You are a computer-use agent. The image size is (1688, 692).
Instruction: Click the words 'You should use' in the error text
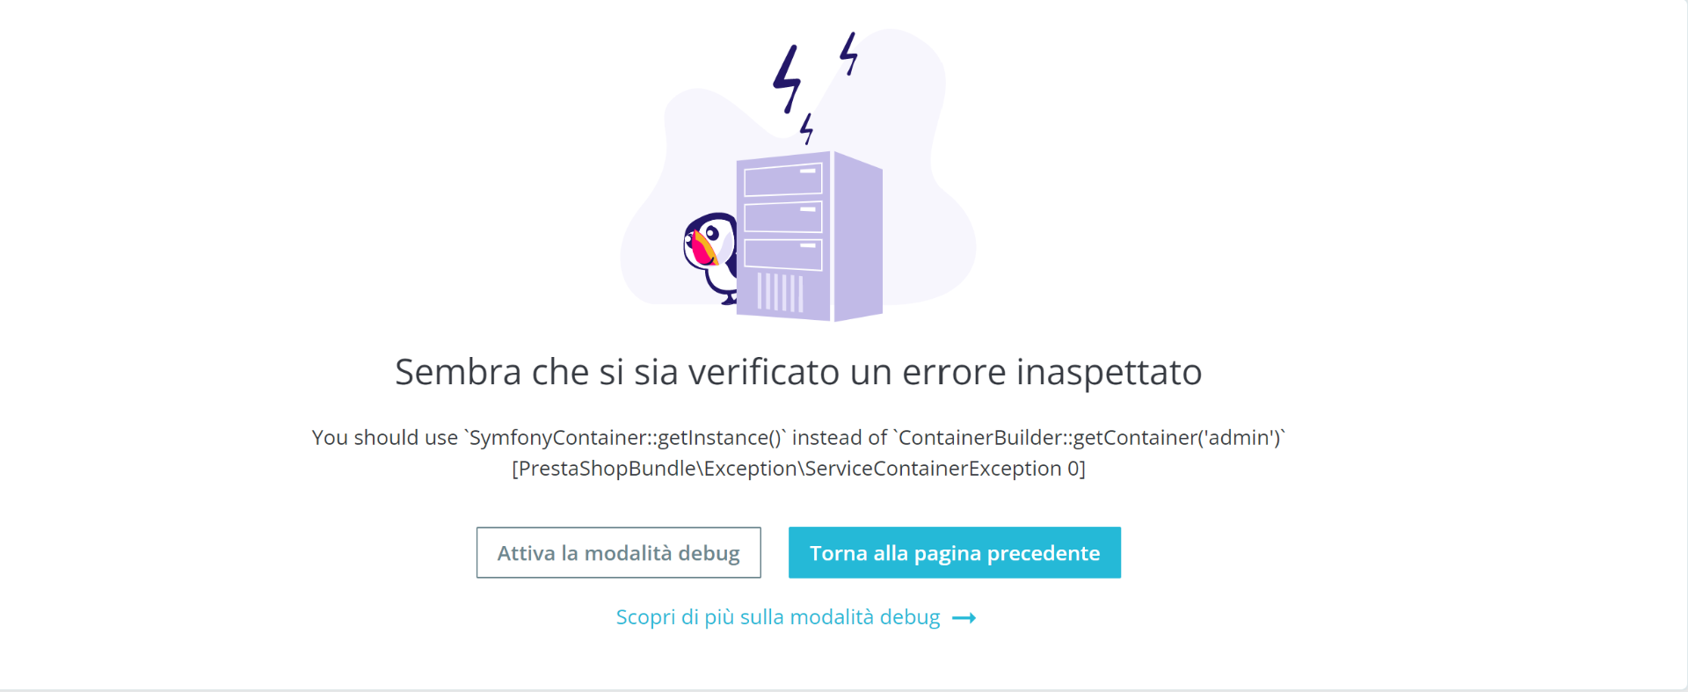click(385, 438)
